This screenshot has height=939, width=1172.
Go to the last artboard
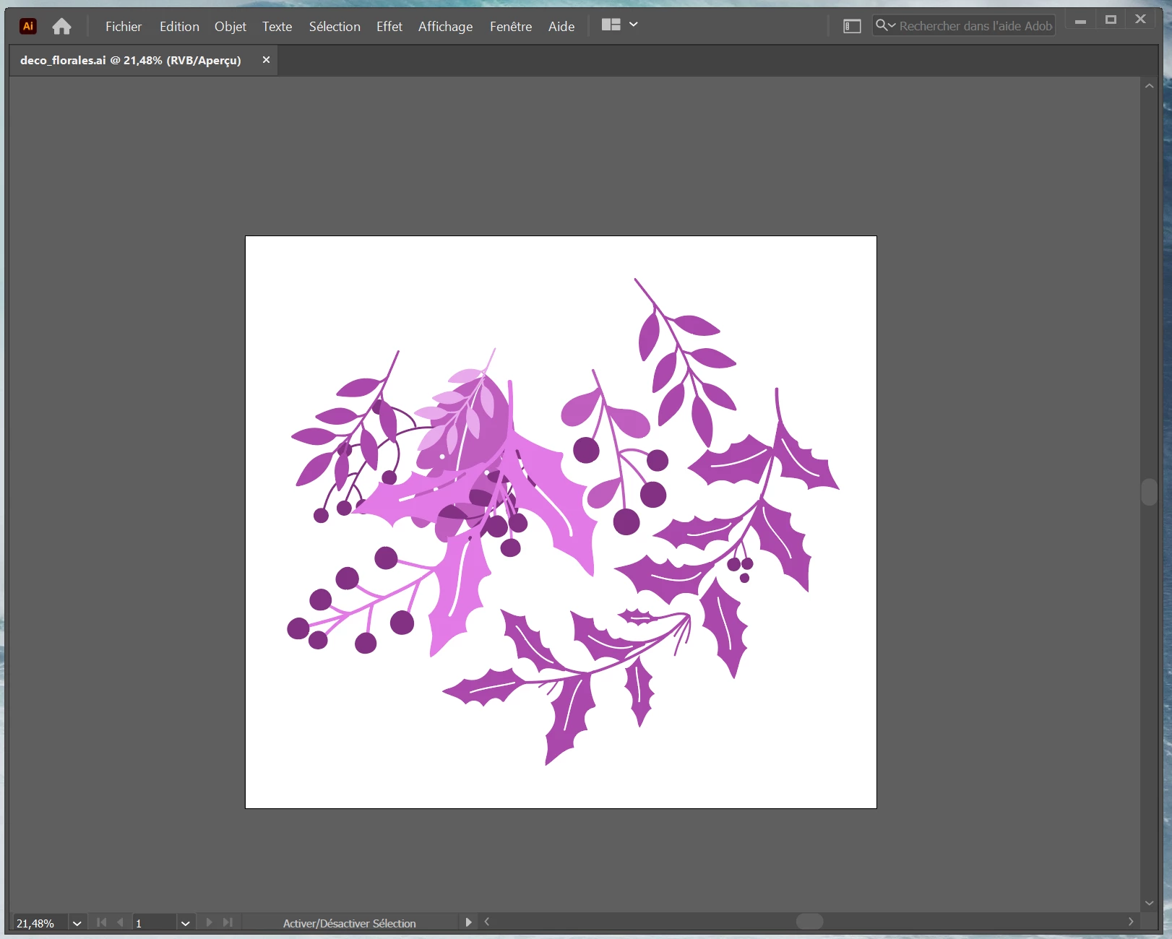228,922
